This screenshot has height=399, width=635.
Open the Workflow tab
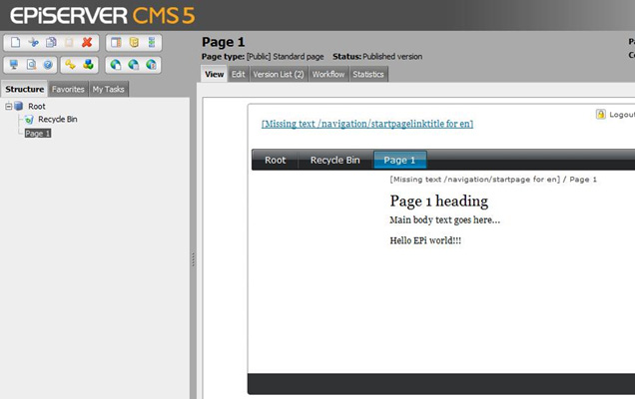328,74
